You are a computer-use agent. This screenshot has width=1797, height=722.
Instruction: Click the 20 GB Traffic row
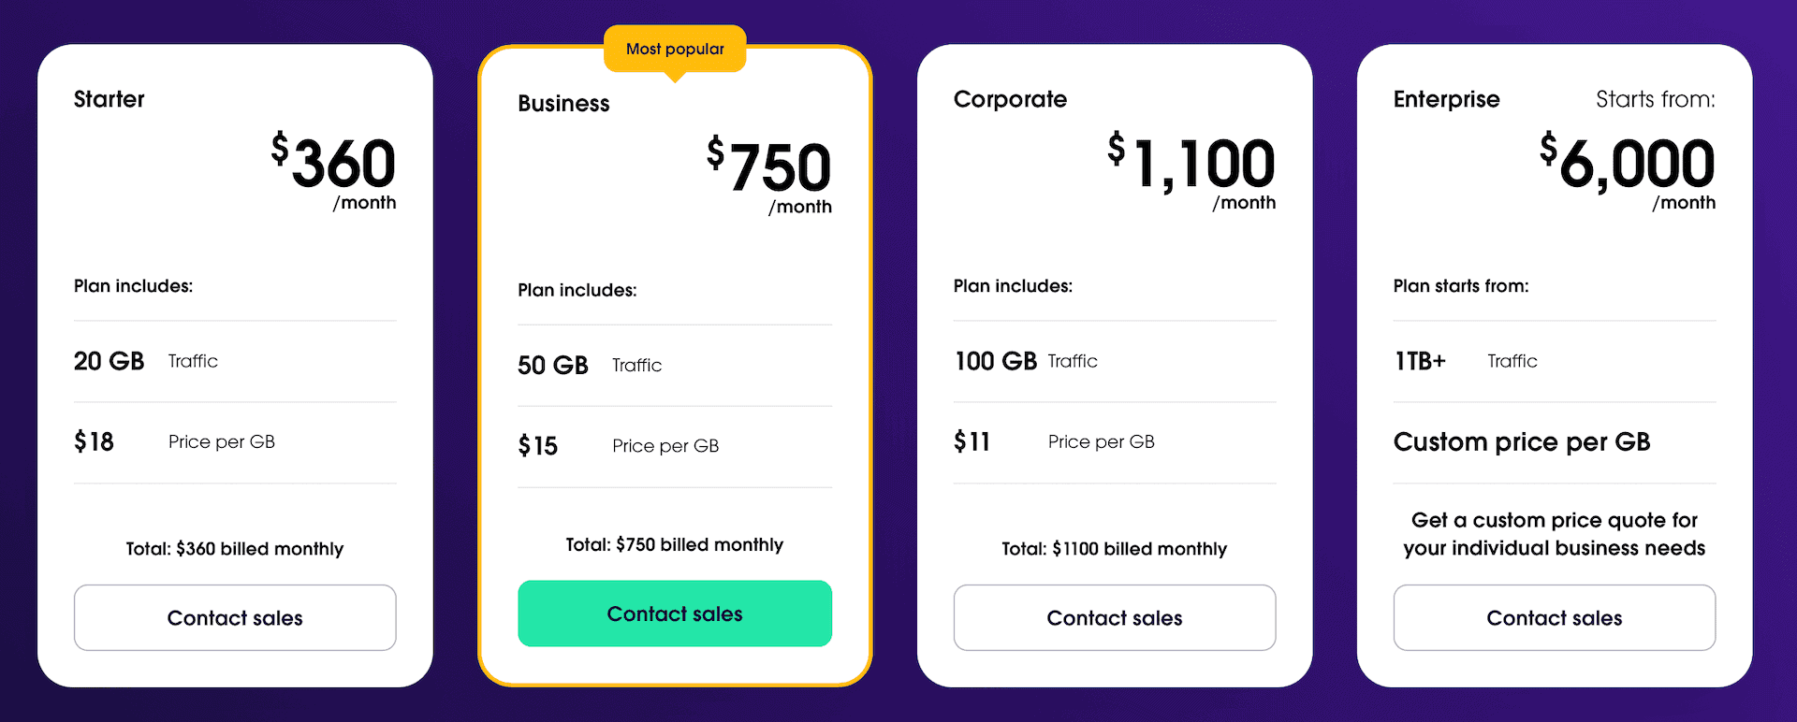235,361
